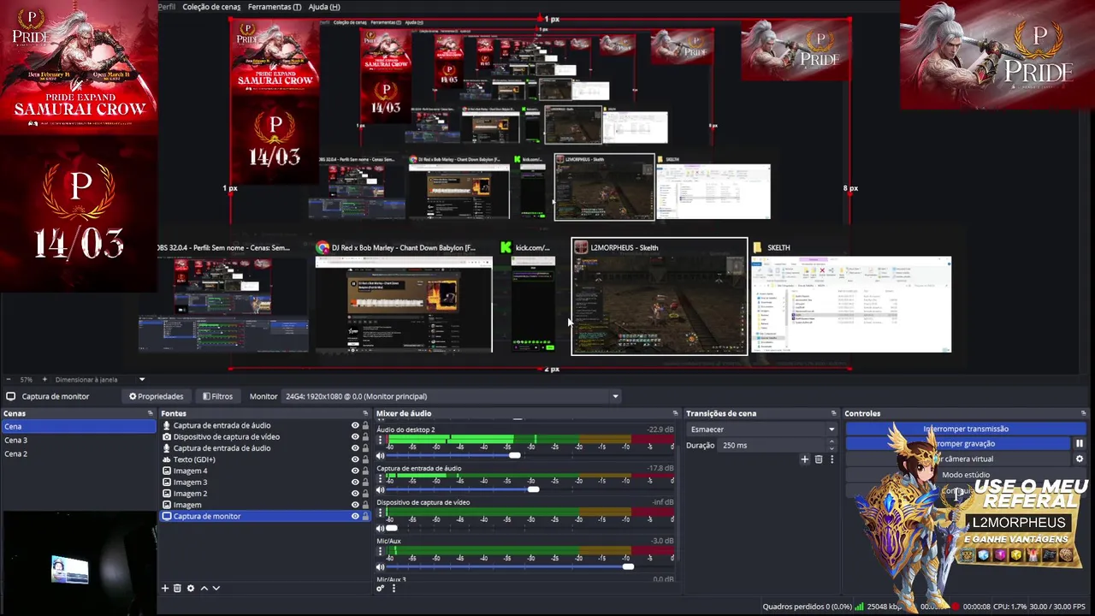Add a scene transition with plus icon
1095x616 pixels.
coord(804,459)
